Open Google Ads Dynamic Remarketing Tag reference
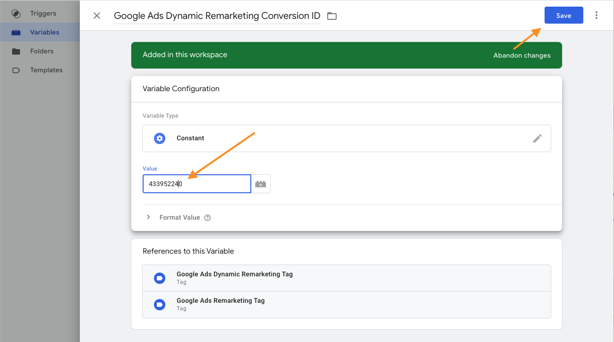This screenshot has width=614, height=342. (x=347, y=278)
